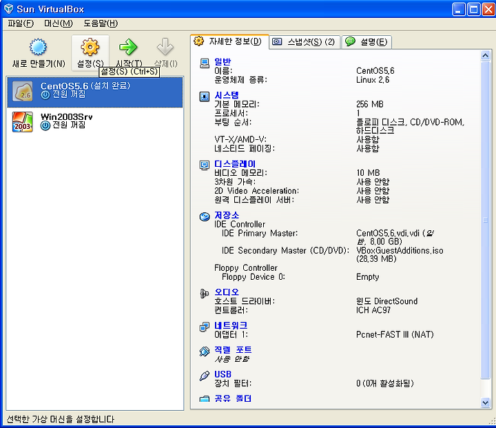Viewport: 496px width, 428px height.
Task: Click the 'Linux 2.6' OS type value
Action: (x=373, y=80)
